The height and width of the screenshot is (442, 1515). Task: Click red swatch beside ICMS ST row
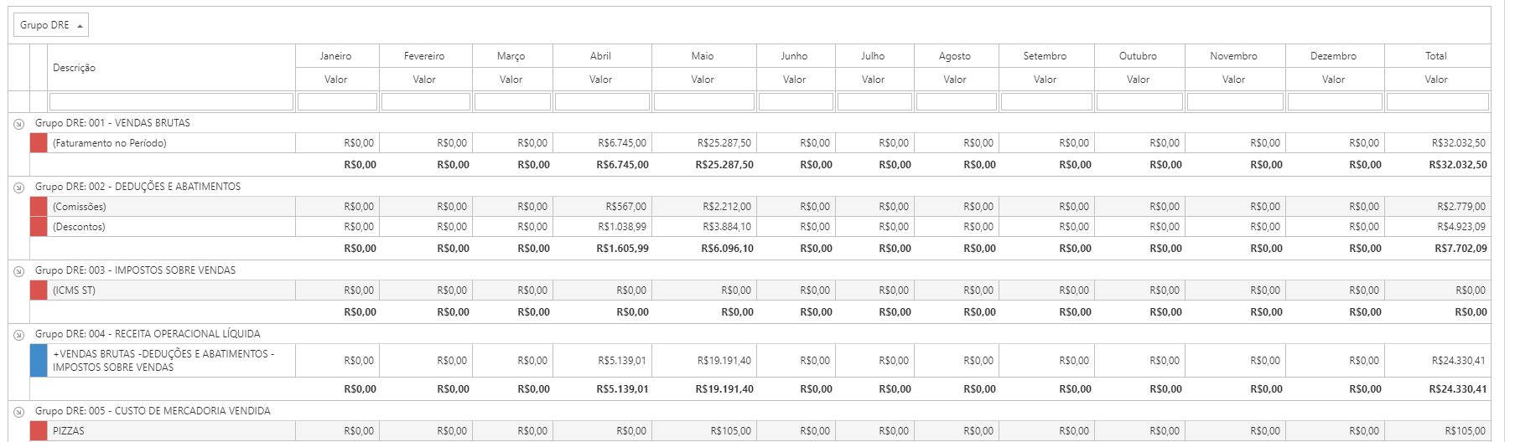[39, 290]
